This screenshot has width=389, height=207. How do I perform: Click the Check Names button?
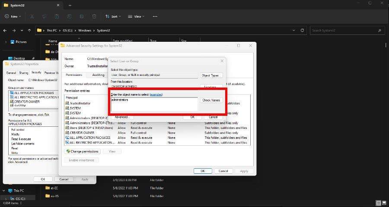tap(211, 100)
